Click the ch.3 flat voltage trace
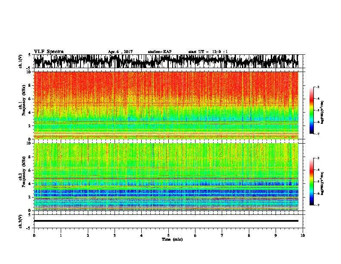The image size is (341, 264). coord(166,221)
